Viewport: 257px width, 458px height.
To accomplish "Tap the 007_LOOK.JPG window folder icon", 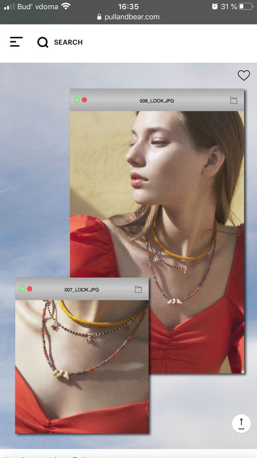I will click(138, 289).
